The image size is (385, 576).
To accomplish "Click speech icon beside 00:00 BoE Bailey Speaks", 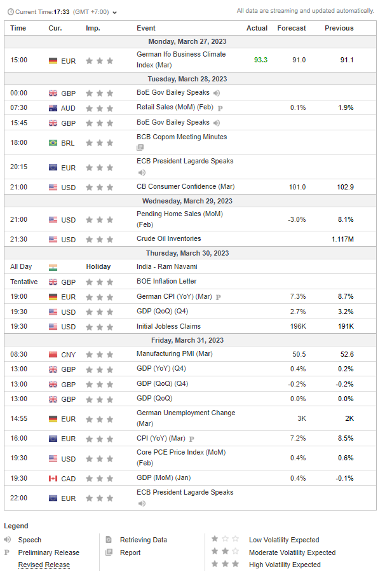I will pos(217,93).
